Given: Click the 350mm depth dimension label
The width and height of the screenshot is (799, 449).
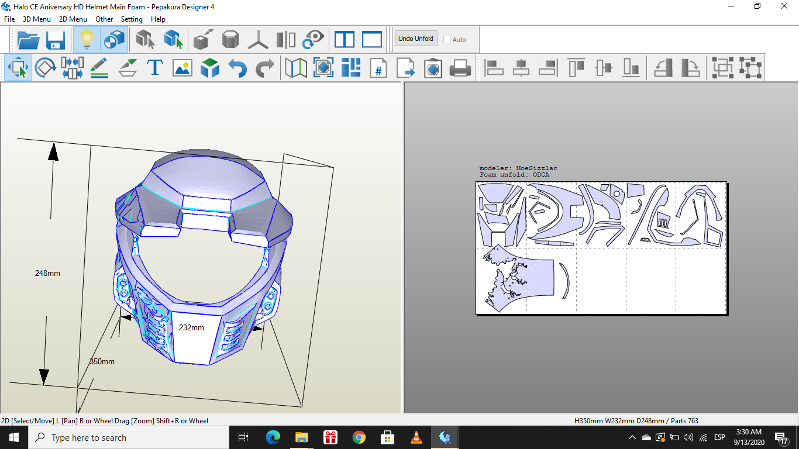Looking at the screenshot, I should click(x=102, y=361).
